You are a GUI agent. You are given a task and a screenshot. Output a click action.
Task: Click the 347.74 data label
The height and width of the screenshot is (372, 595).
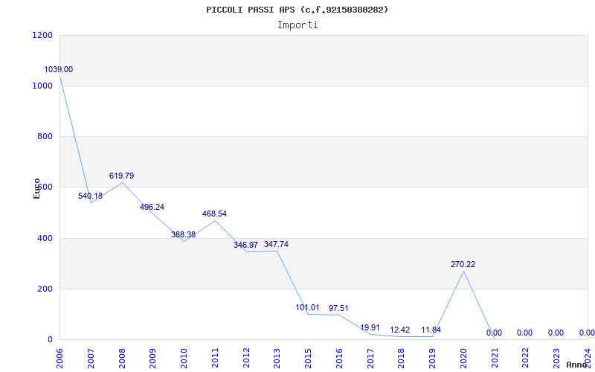276,244
